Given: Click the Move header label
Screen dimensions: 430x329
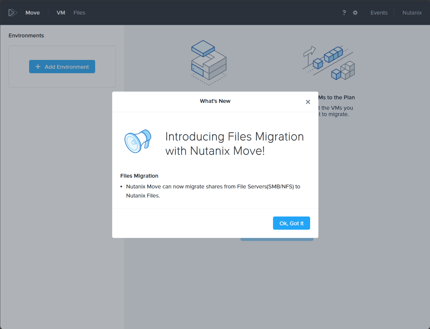Looking at the screenshot, I should coord(32,13).
